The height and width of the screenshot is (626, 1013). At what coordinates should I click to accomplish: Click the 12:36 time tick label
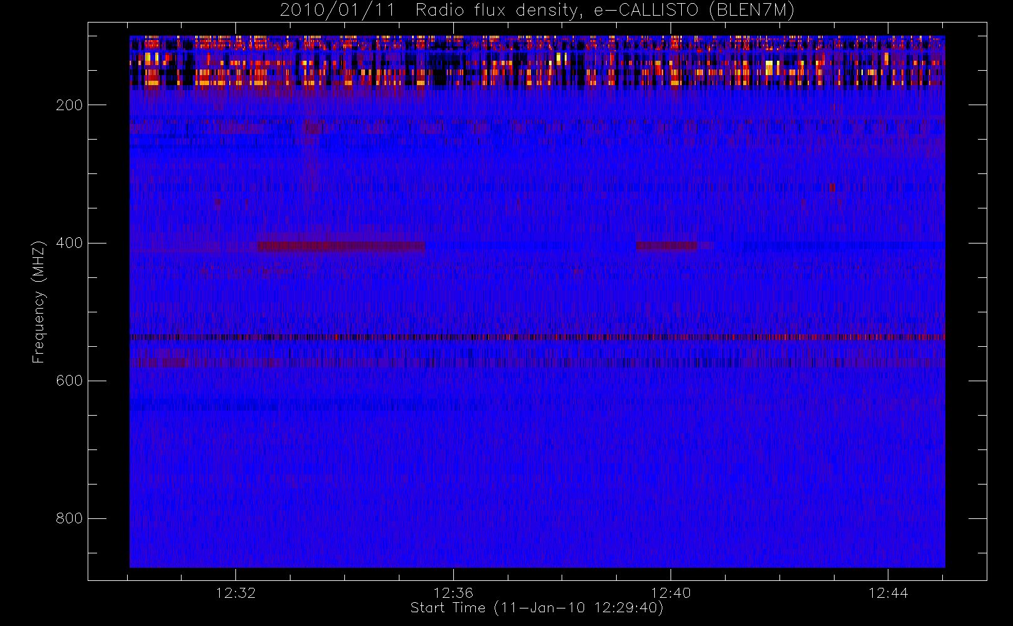click(x=453, y=593)
